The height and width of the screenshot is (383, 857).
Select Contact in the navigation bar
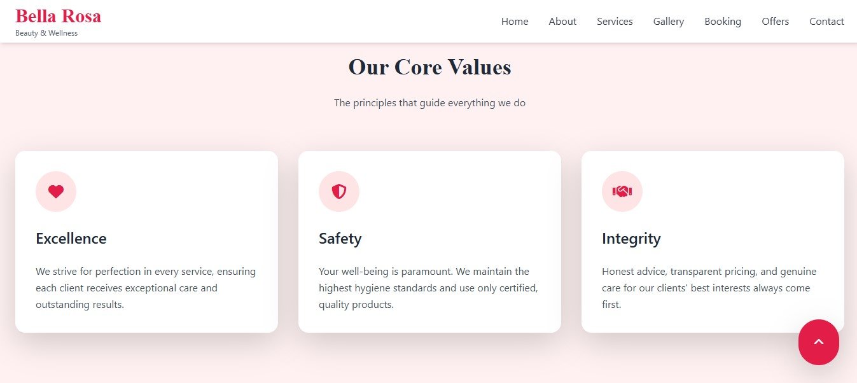826,22
